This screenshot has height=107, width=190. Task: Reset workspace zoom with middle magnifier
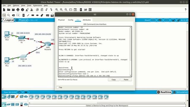61,10
